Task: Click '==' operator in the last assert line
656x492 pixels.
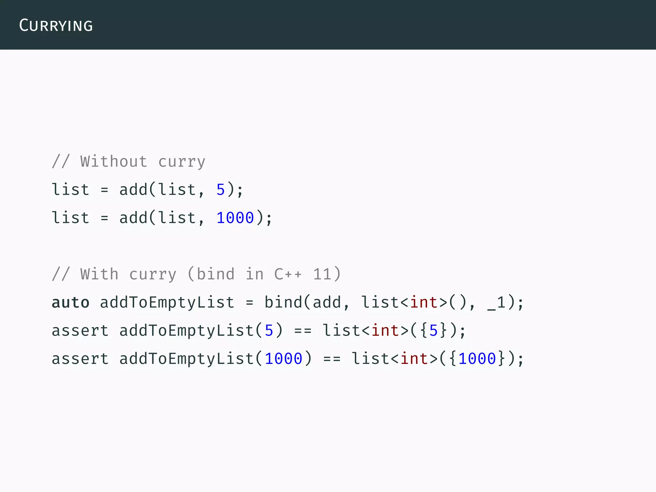Action: (x=332, y=359)
